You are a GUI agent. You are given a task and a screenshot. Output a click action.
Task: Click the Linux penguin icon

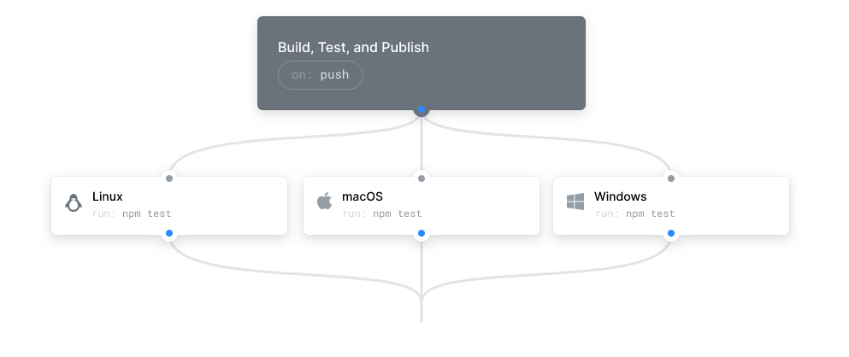pyautogui.click(x=74, y=203)
